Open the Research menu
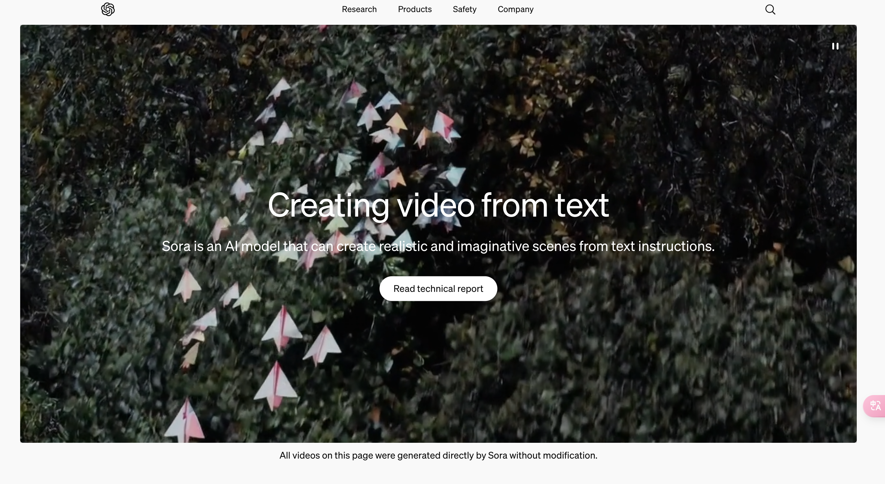Image resolution: width=885 pixels, height=484 pixels. (359, 9)
